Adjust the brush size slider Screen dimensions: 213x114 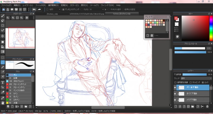pos(190,48)
